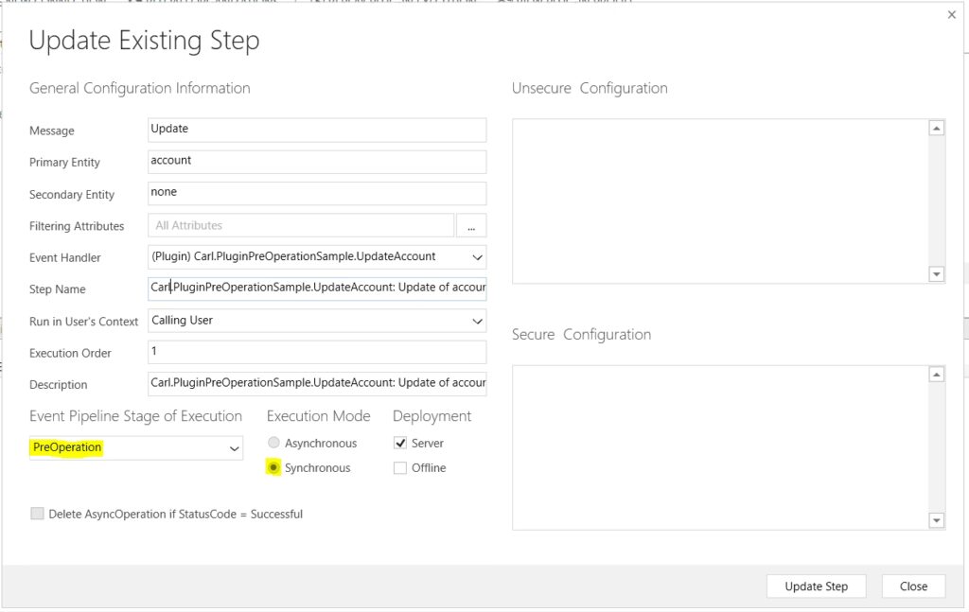The height and width of the screenshot is (612, 969).
Task: Click the Close button
Action: pyautogui.click(x=912, y=586)
